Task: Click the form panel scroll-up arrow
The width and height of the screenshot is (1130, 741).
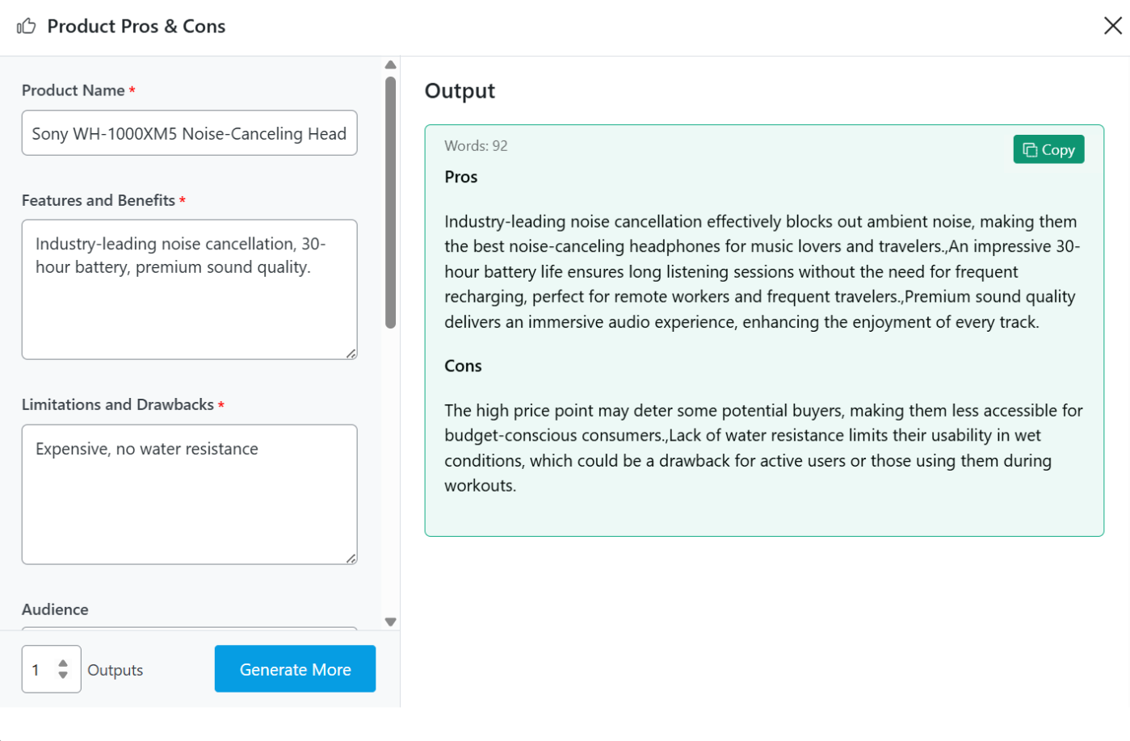Action: [391, 65]
